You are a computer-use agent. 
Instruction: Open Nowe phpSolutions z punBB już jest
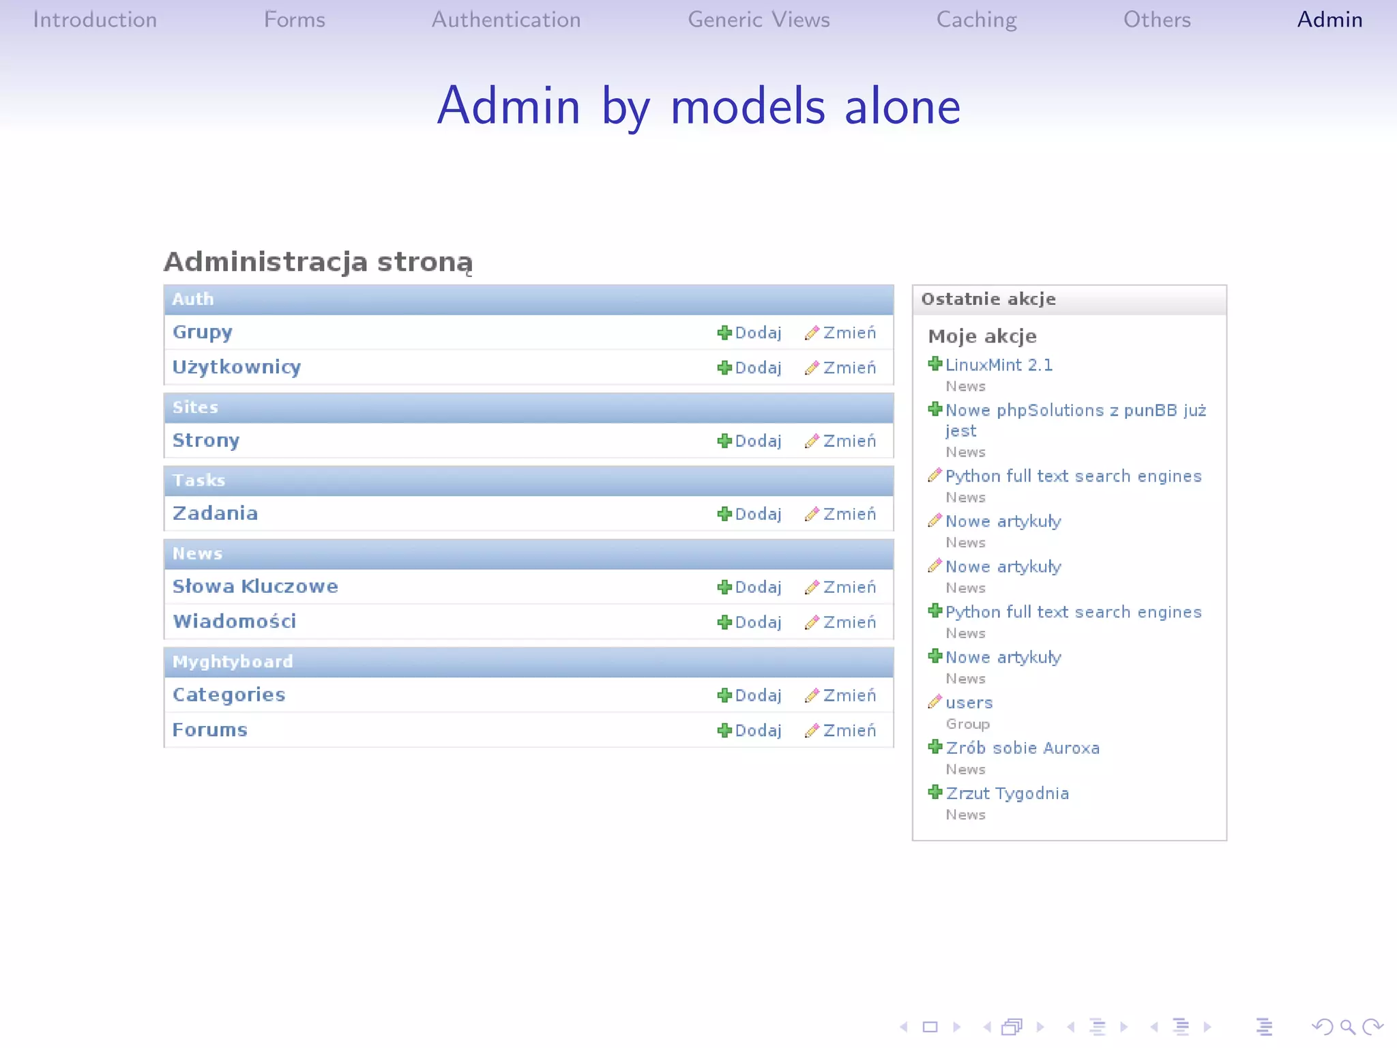point(1076,420)
